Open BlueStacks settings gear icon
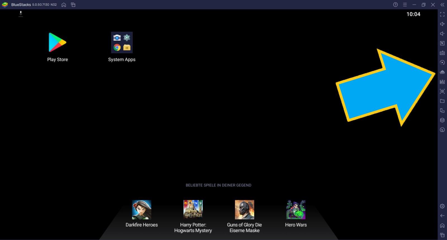 click(x=442, y=206)
